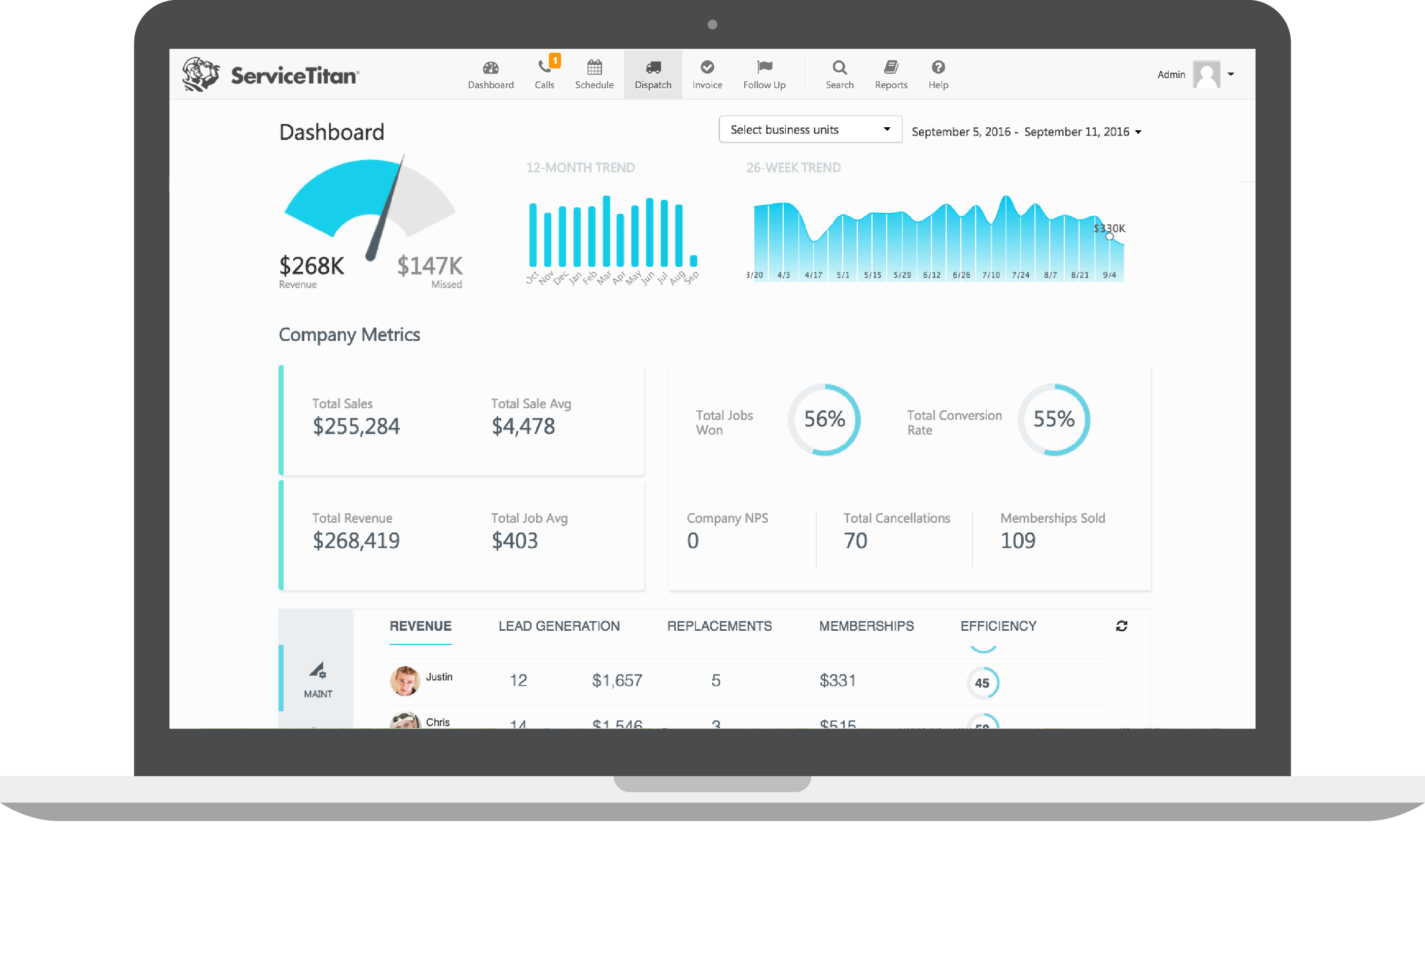
Task: Open the Schedule calendar icon
Action: (x=594, y=67)
